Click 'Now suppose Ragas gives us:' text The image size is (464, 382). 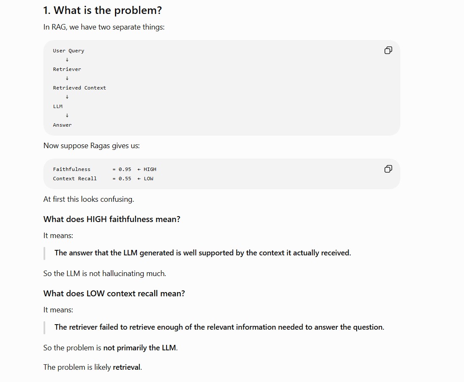(x=91, y=146)
